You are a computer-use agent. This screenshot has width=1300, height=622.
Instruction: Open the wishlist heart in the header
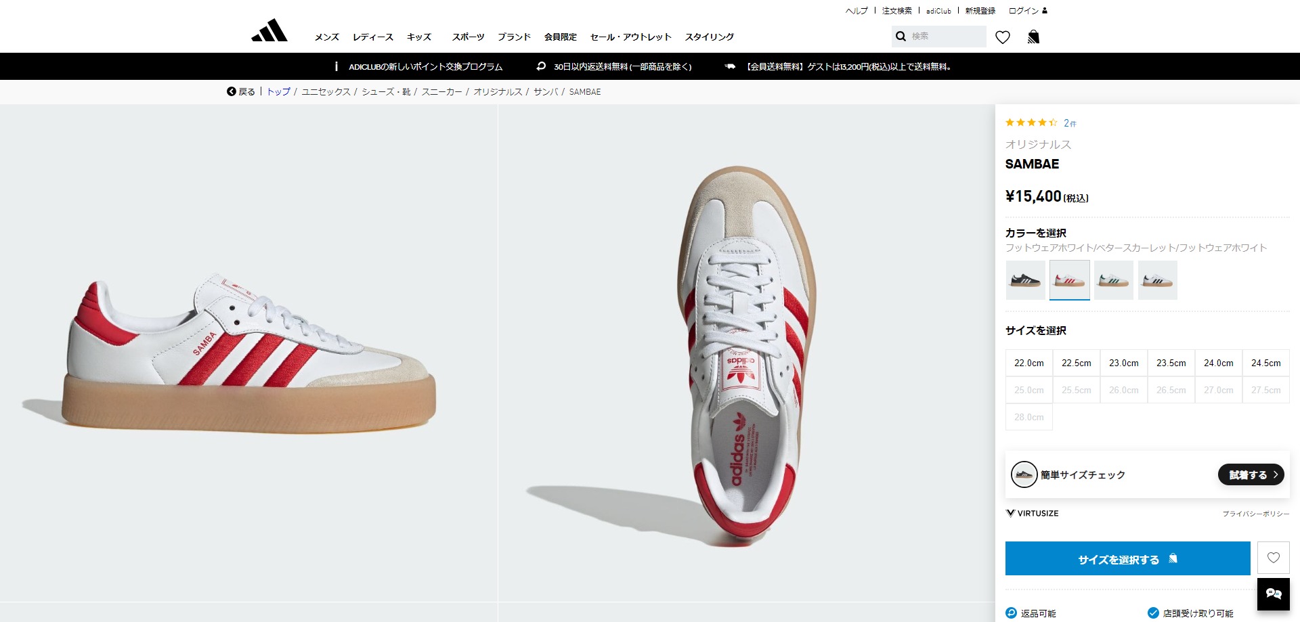1002,38
